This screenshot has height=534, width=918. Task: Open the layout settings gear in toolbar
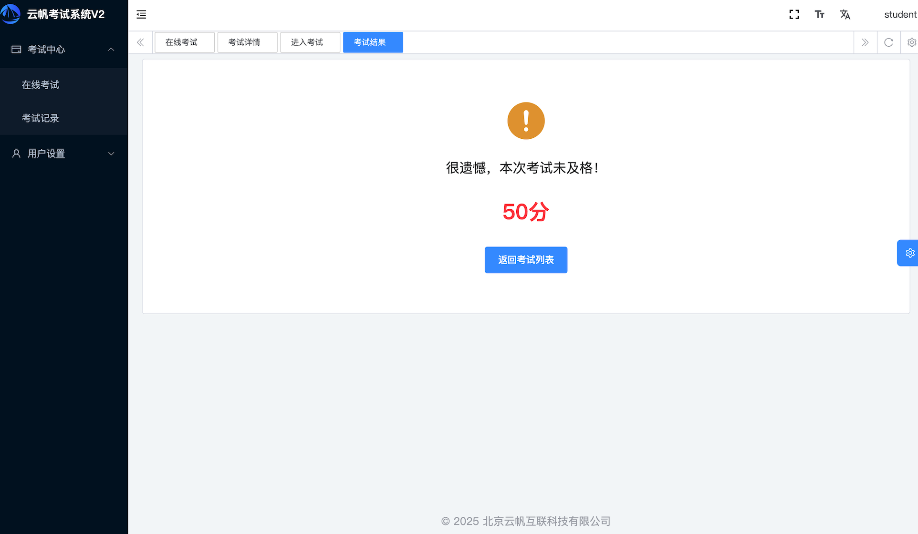click(911, 42)
